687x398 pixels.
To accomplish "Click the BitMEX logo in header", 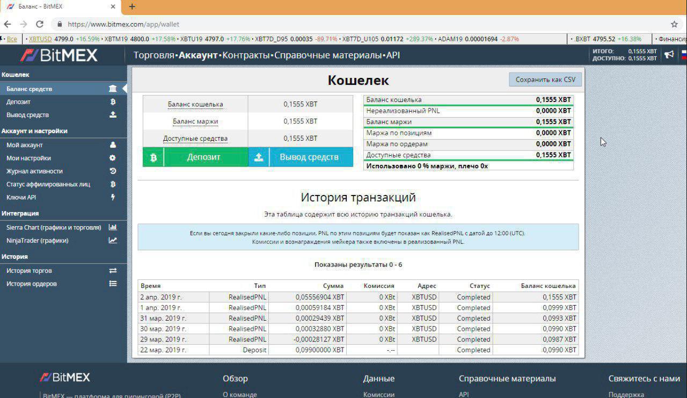I will [x=59, y=55].
